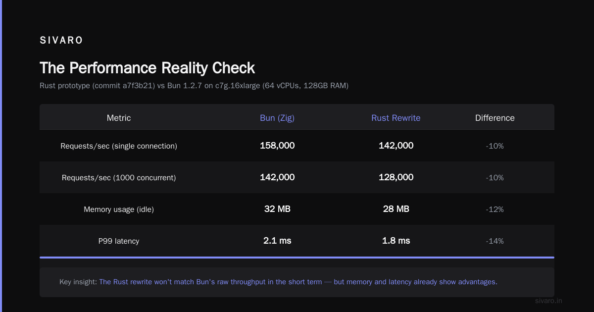Click the Bun (Zig) column header
Viewport: 594px width, 312px height.
(x=277, y=118)
